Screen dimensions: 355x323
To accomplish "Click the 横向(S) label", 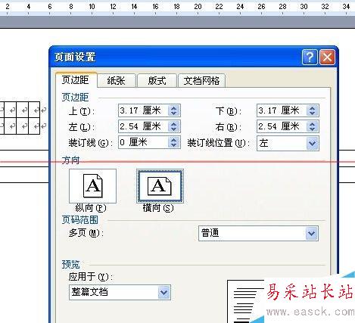I will coord(158,208).
